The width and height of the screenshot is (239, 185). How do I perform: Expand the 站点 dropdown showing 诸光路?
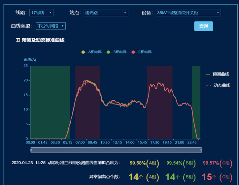(106, 13)
